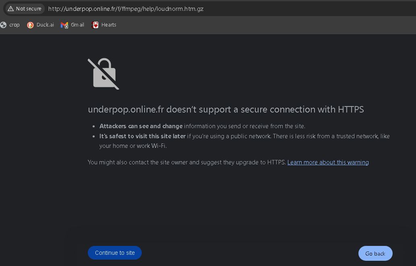This screenshot has width=416, height=266.
Task: Click the Hearts card game icon
Action: (95, 25)
